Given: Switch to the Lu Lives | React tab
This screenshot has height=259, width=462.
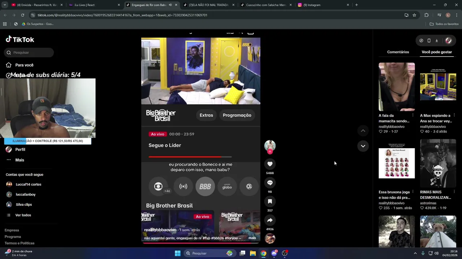Looking at the screenshot, I should (95, 5).
